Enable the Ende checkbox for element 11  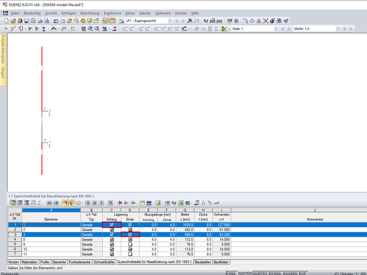[130, 254]
